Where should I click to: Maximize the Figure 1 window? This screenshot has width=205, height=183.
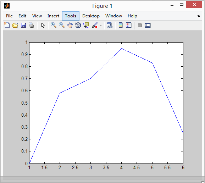(182, 5)
